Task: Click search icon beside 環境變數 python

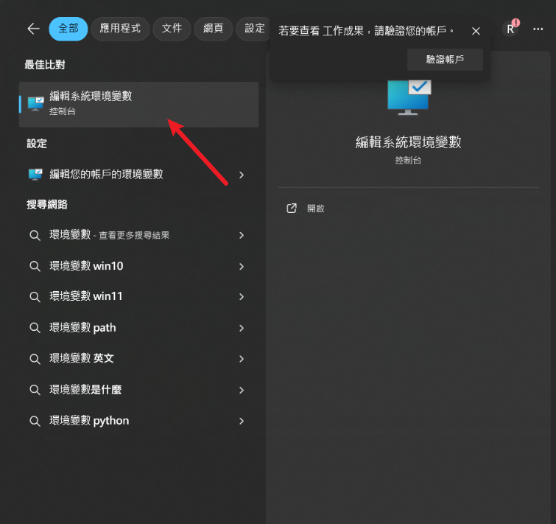Action: (x=35, y=421)
